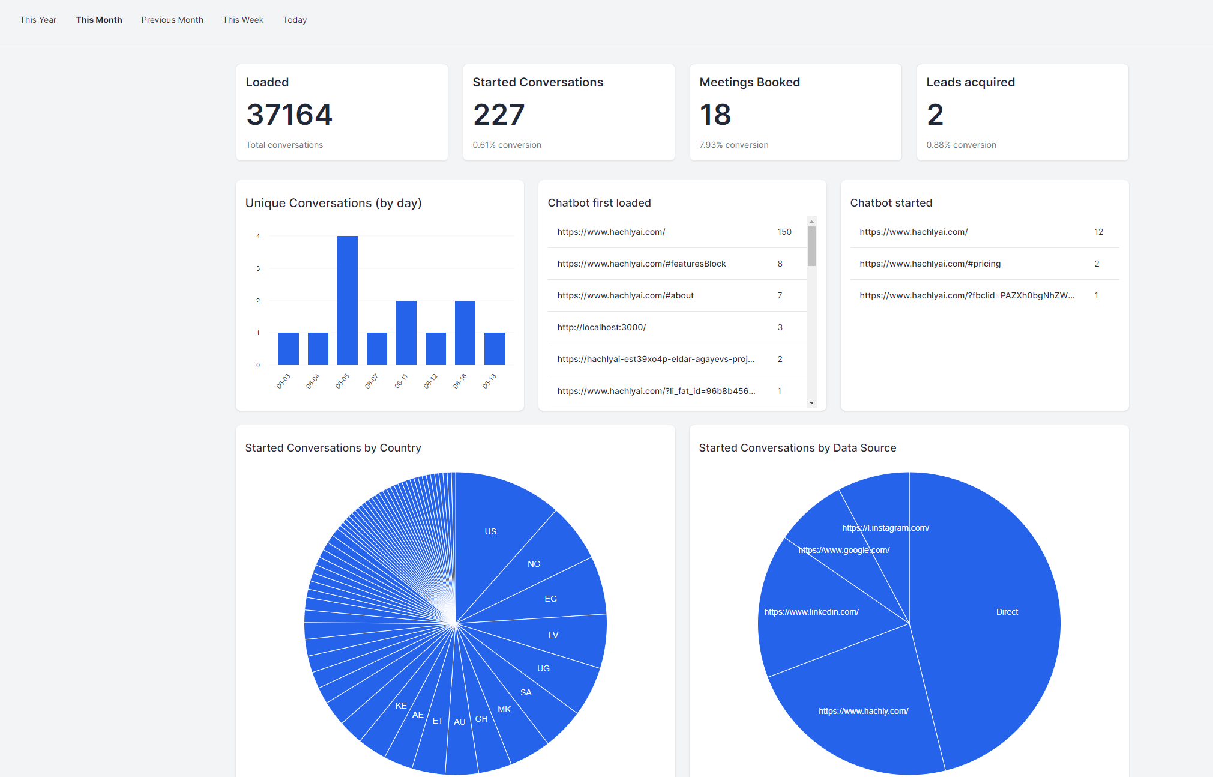Open the This Week filter tab
Image resolution: width=1213 pixels, height=777 pixels.
(x=243, y=20)
